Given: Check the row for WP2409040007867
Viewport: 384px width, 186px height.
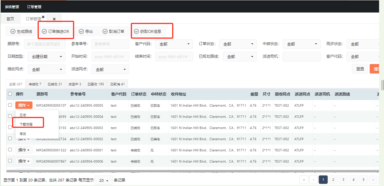Looking at the screenshot, I should [x=10, y=160].
